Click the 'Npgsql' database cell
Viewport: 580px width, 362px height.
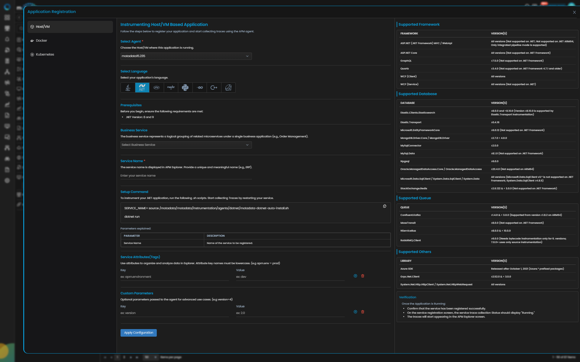[x=405, y=161]
